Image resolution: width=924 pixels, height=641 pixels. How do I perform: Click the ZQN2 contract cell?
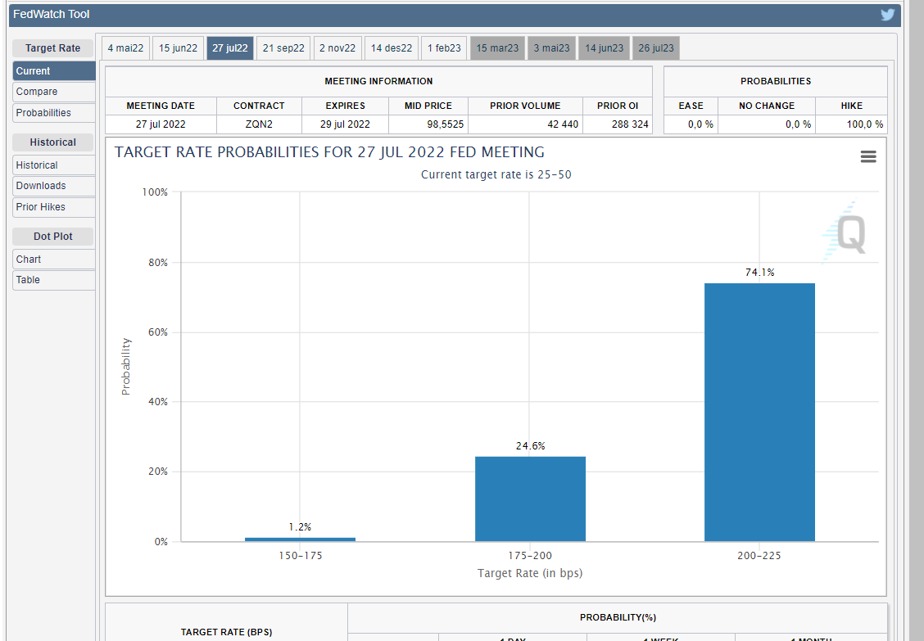point(259,124)
